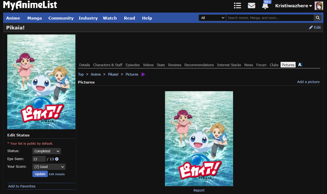This screenshot has width=327, height=194.
Task: Open the Anime menu
Action: pos(13,18)
